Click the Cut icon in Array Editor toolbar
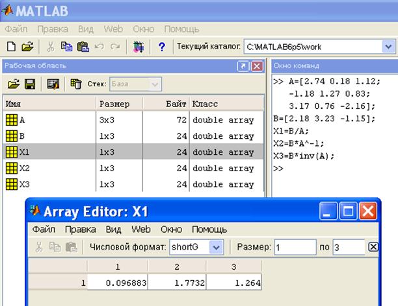The image size is (398, 306). coord(39,247)
